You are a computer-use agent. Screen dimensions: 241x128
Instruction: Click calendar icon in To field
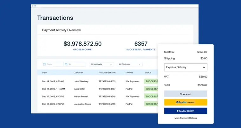[66, 64]
